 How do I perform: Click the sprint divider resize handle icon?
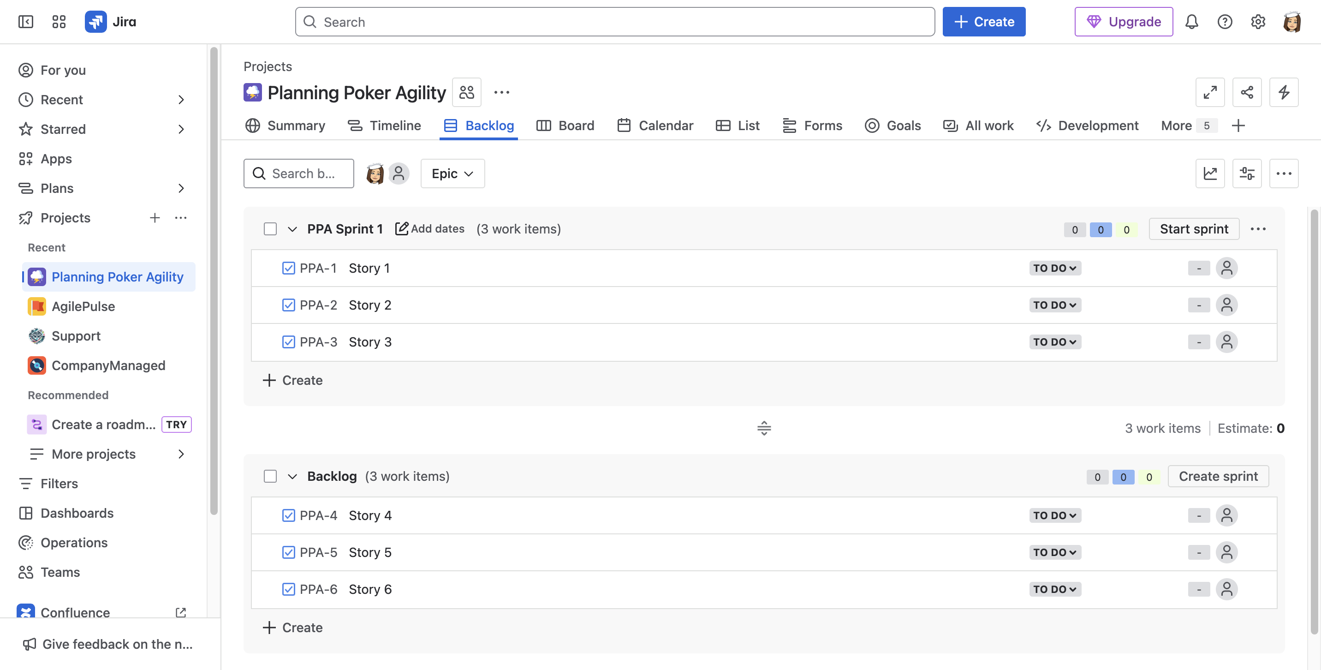(x=764, y=428)
